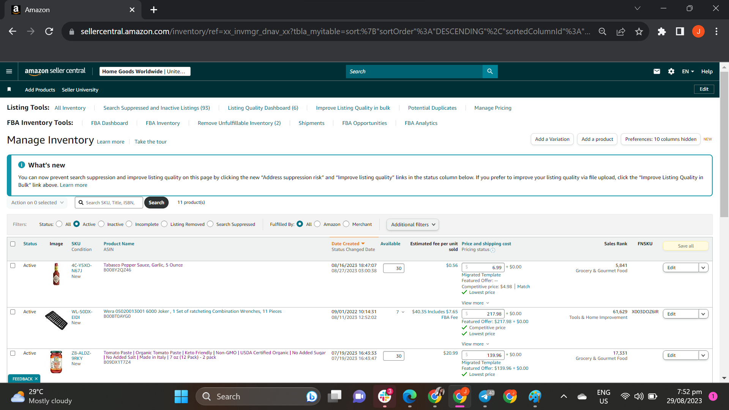Open the Windows Start menu
Screen dimensions: 729x410
pyautogui.click(x=181, y=397)
